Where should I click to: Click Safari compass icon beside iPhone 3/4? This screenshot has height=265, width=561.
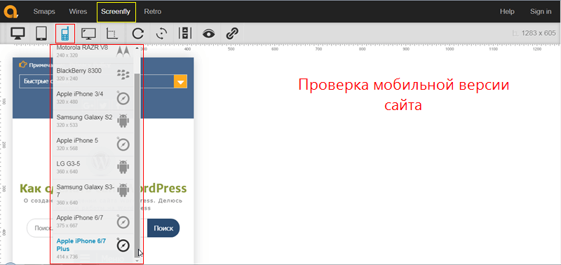(x=123, y=98)
